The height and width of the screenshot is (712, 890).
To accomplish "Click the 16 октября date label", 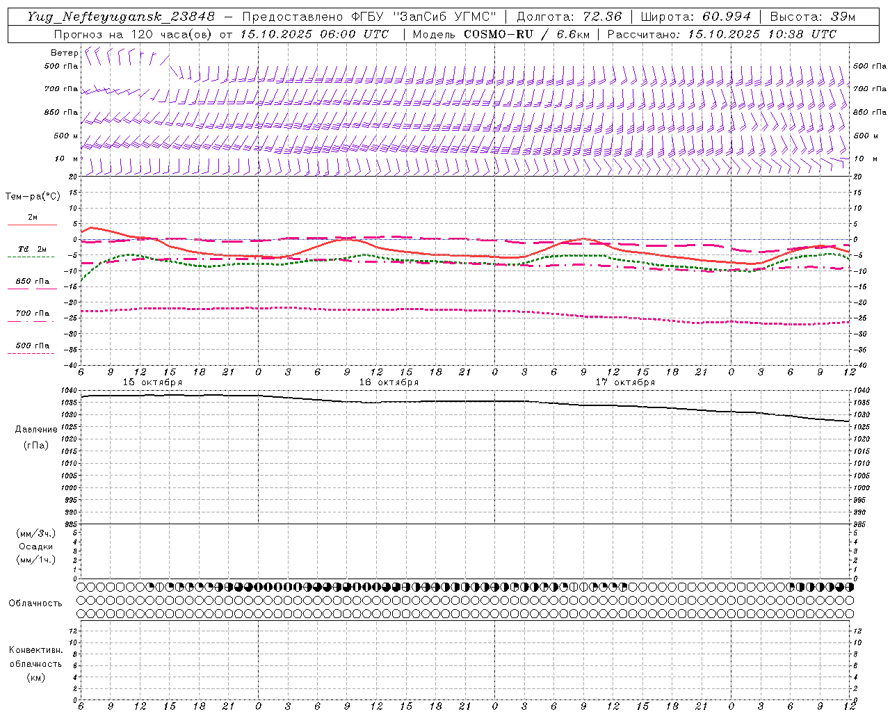I will [389, 382].
